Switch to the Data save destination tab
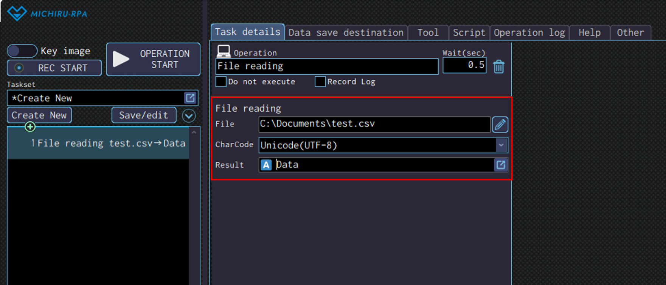Viewport: 666px width, 285px height. pos(346,33)
